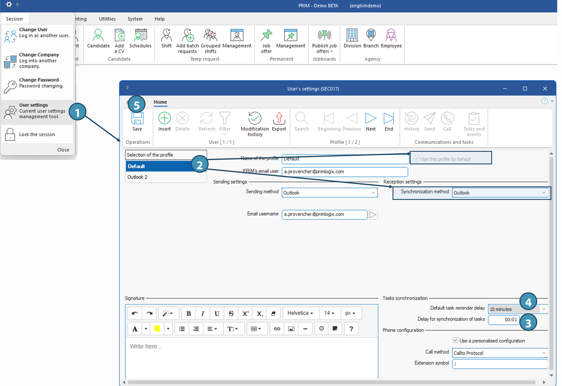Select the Outlook 2 profile
Image resolution: width=562 pixels, height=386 pixels.
pyautogui.click(x=137, y=177)
